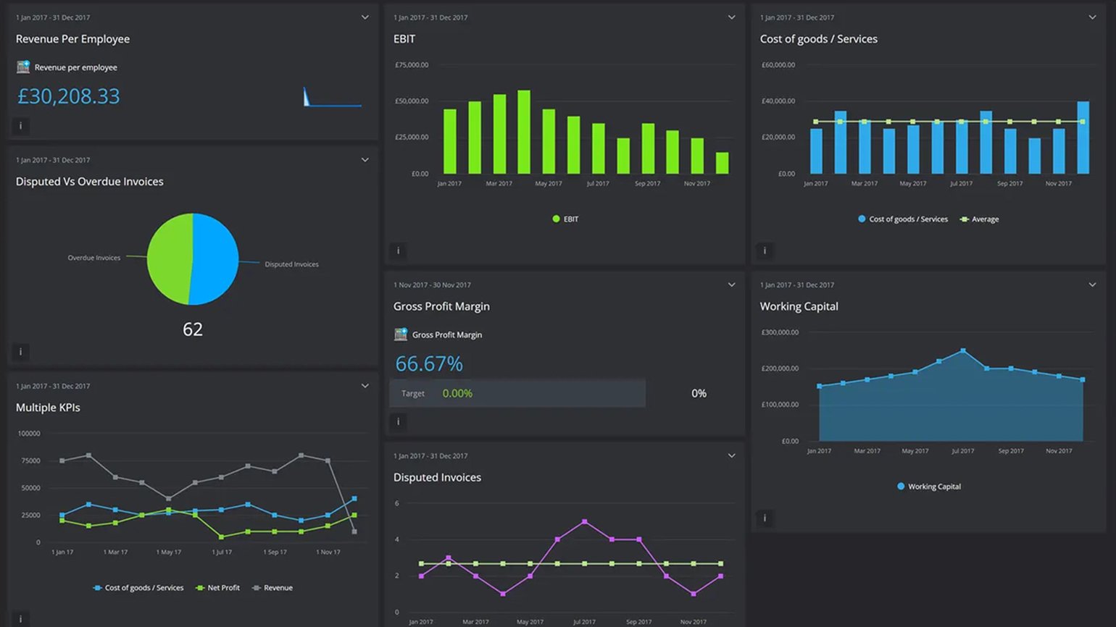Click the Revenue per employee KPI icon
Viewport: 1116px width, 627px height.
point(23,67)
